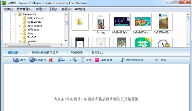Viewport: 192px width, 111px height.
Task: Click folder tree horizontal scroll left arrow
Action: click(5, 45)
